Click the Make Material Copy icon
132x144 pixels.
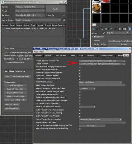tap(111, 29)
